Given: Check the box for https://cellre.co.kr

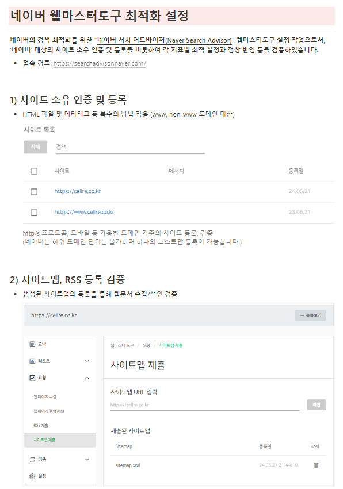Looking at the screenshot, I should (x=34, y=192).
